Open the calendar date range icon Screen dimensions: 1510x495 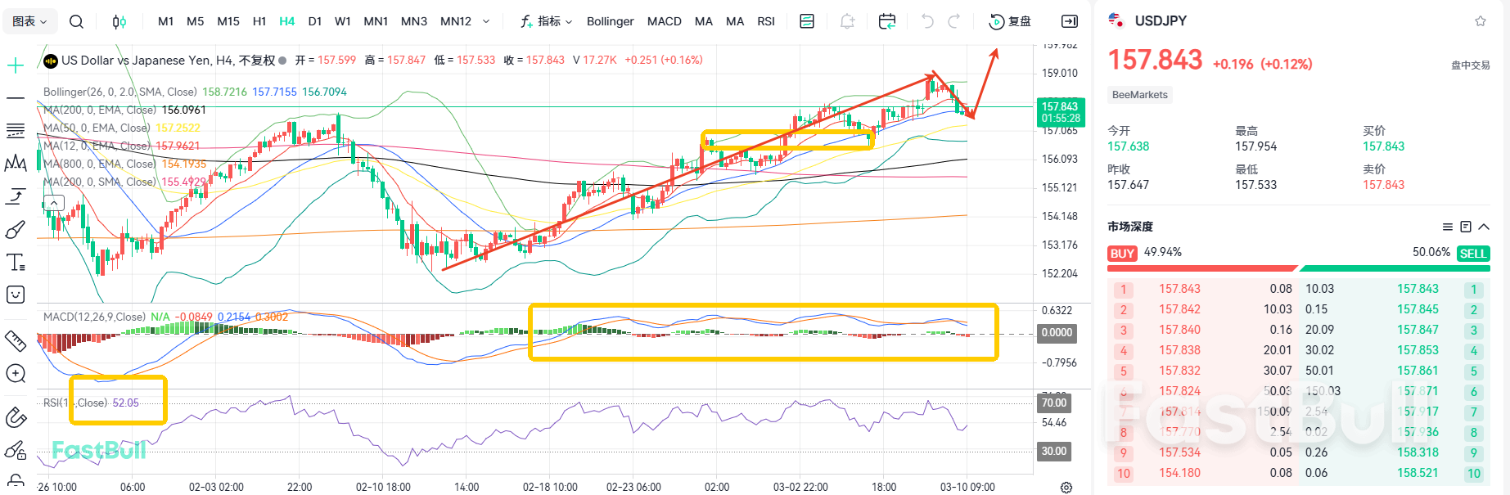pyautogui.click(x=886, y=22)
